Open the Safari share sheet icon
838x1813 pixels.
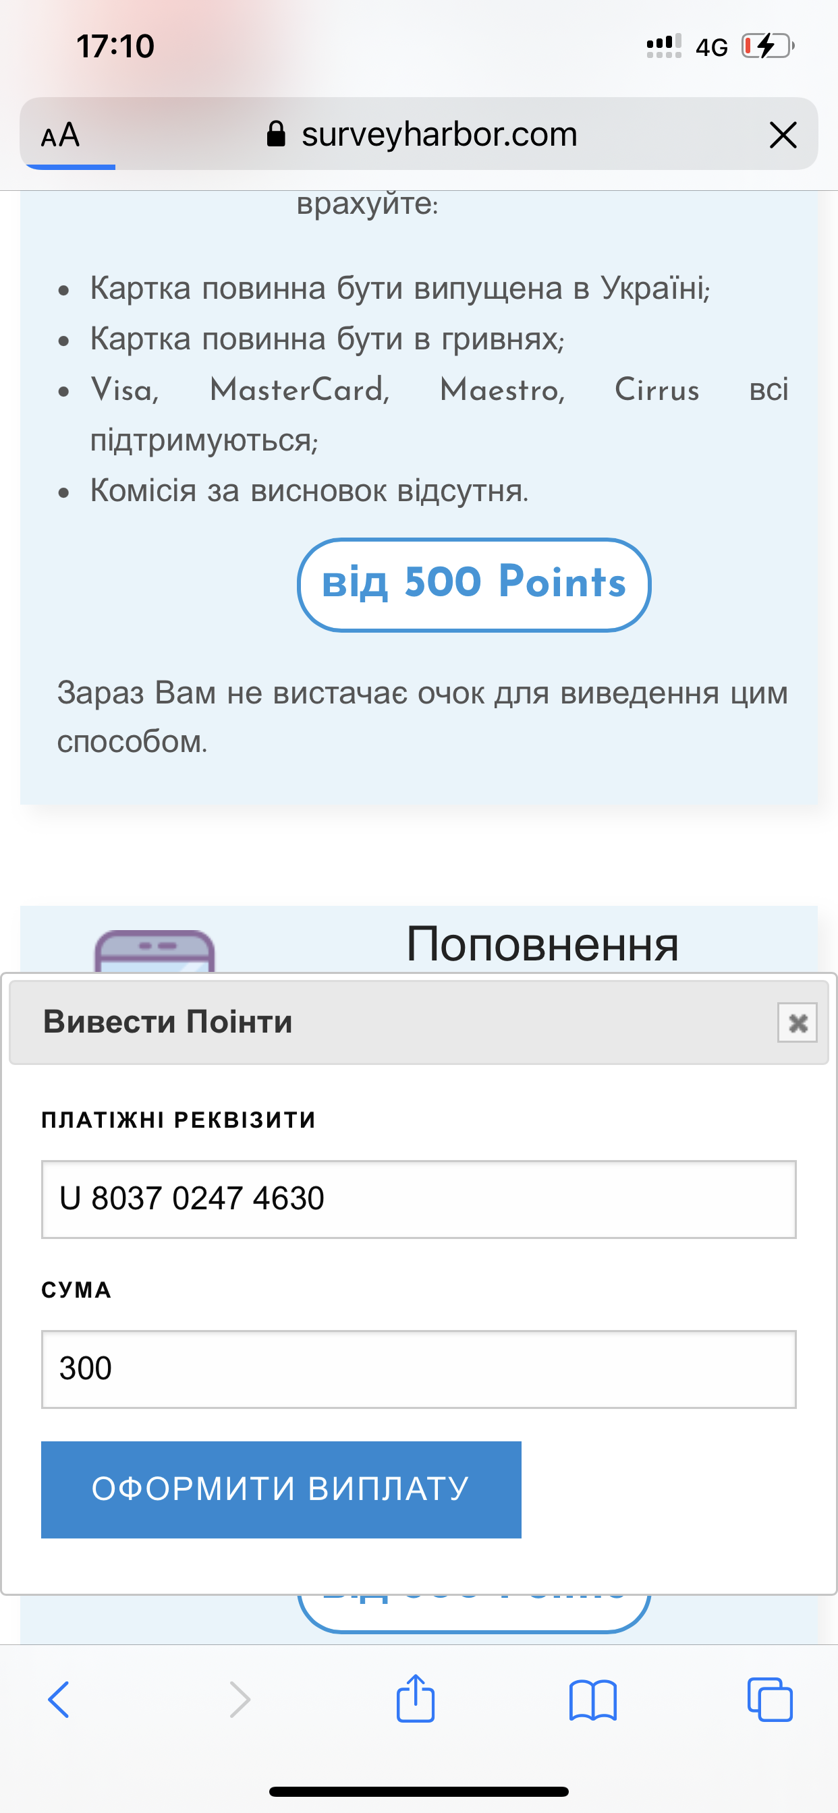tap(416, 1698)
